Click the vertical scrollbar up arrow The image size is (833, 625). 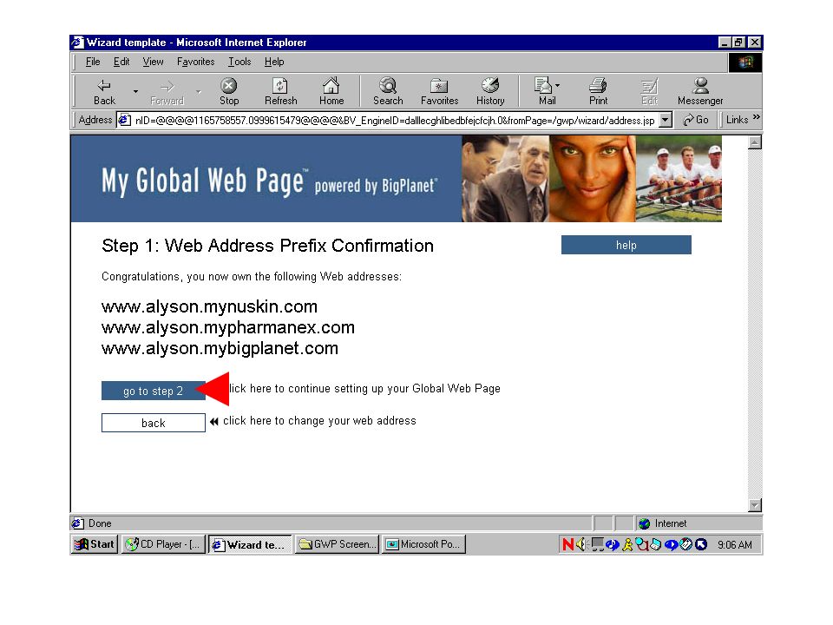tap(754, 142)
